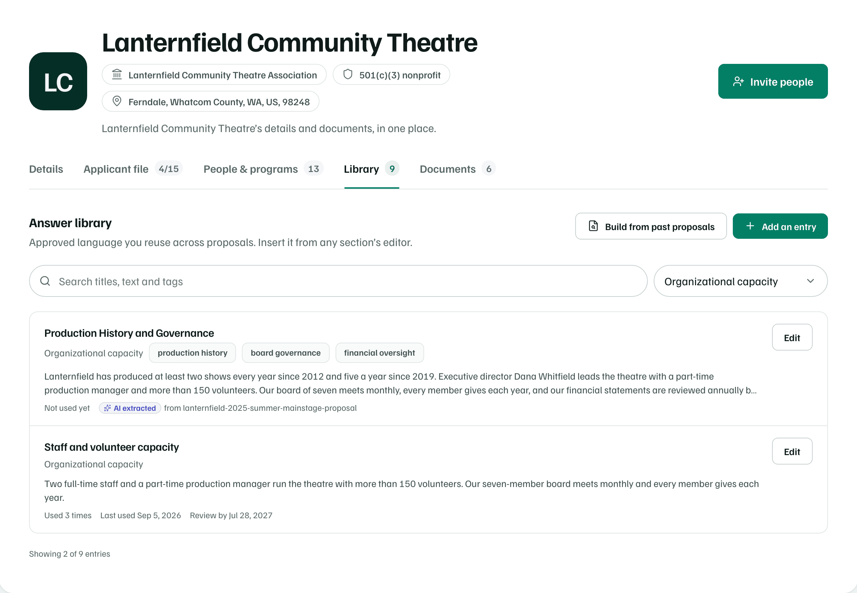
Task: Click the Staff and volunteer capacity title
Action: click(111, 447)
